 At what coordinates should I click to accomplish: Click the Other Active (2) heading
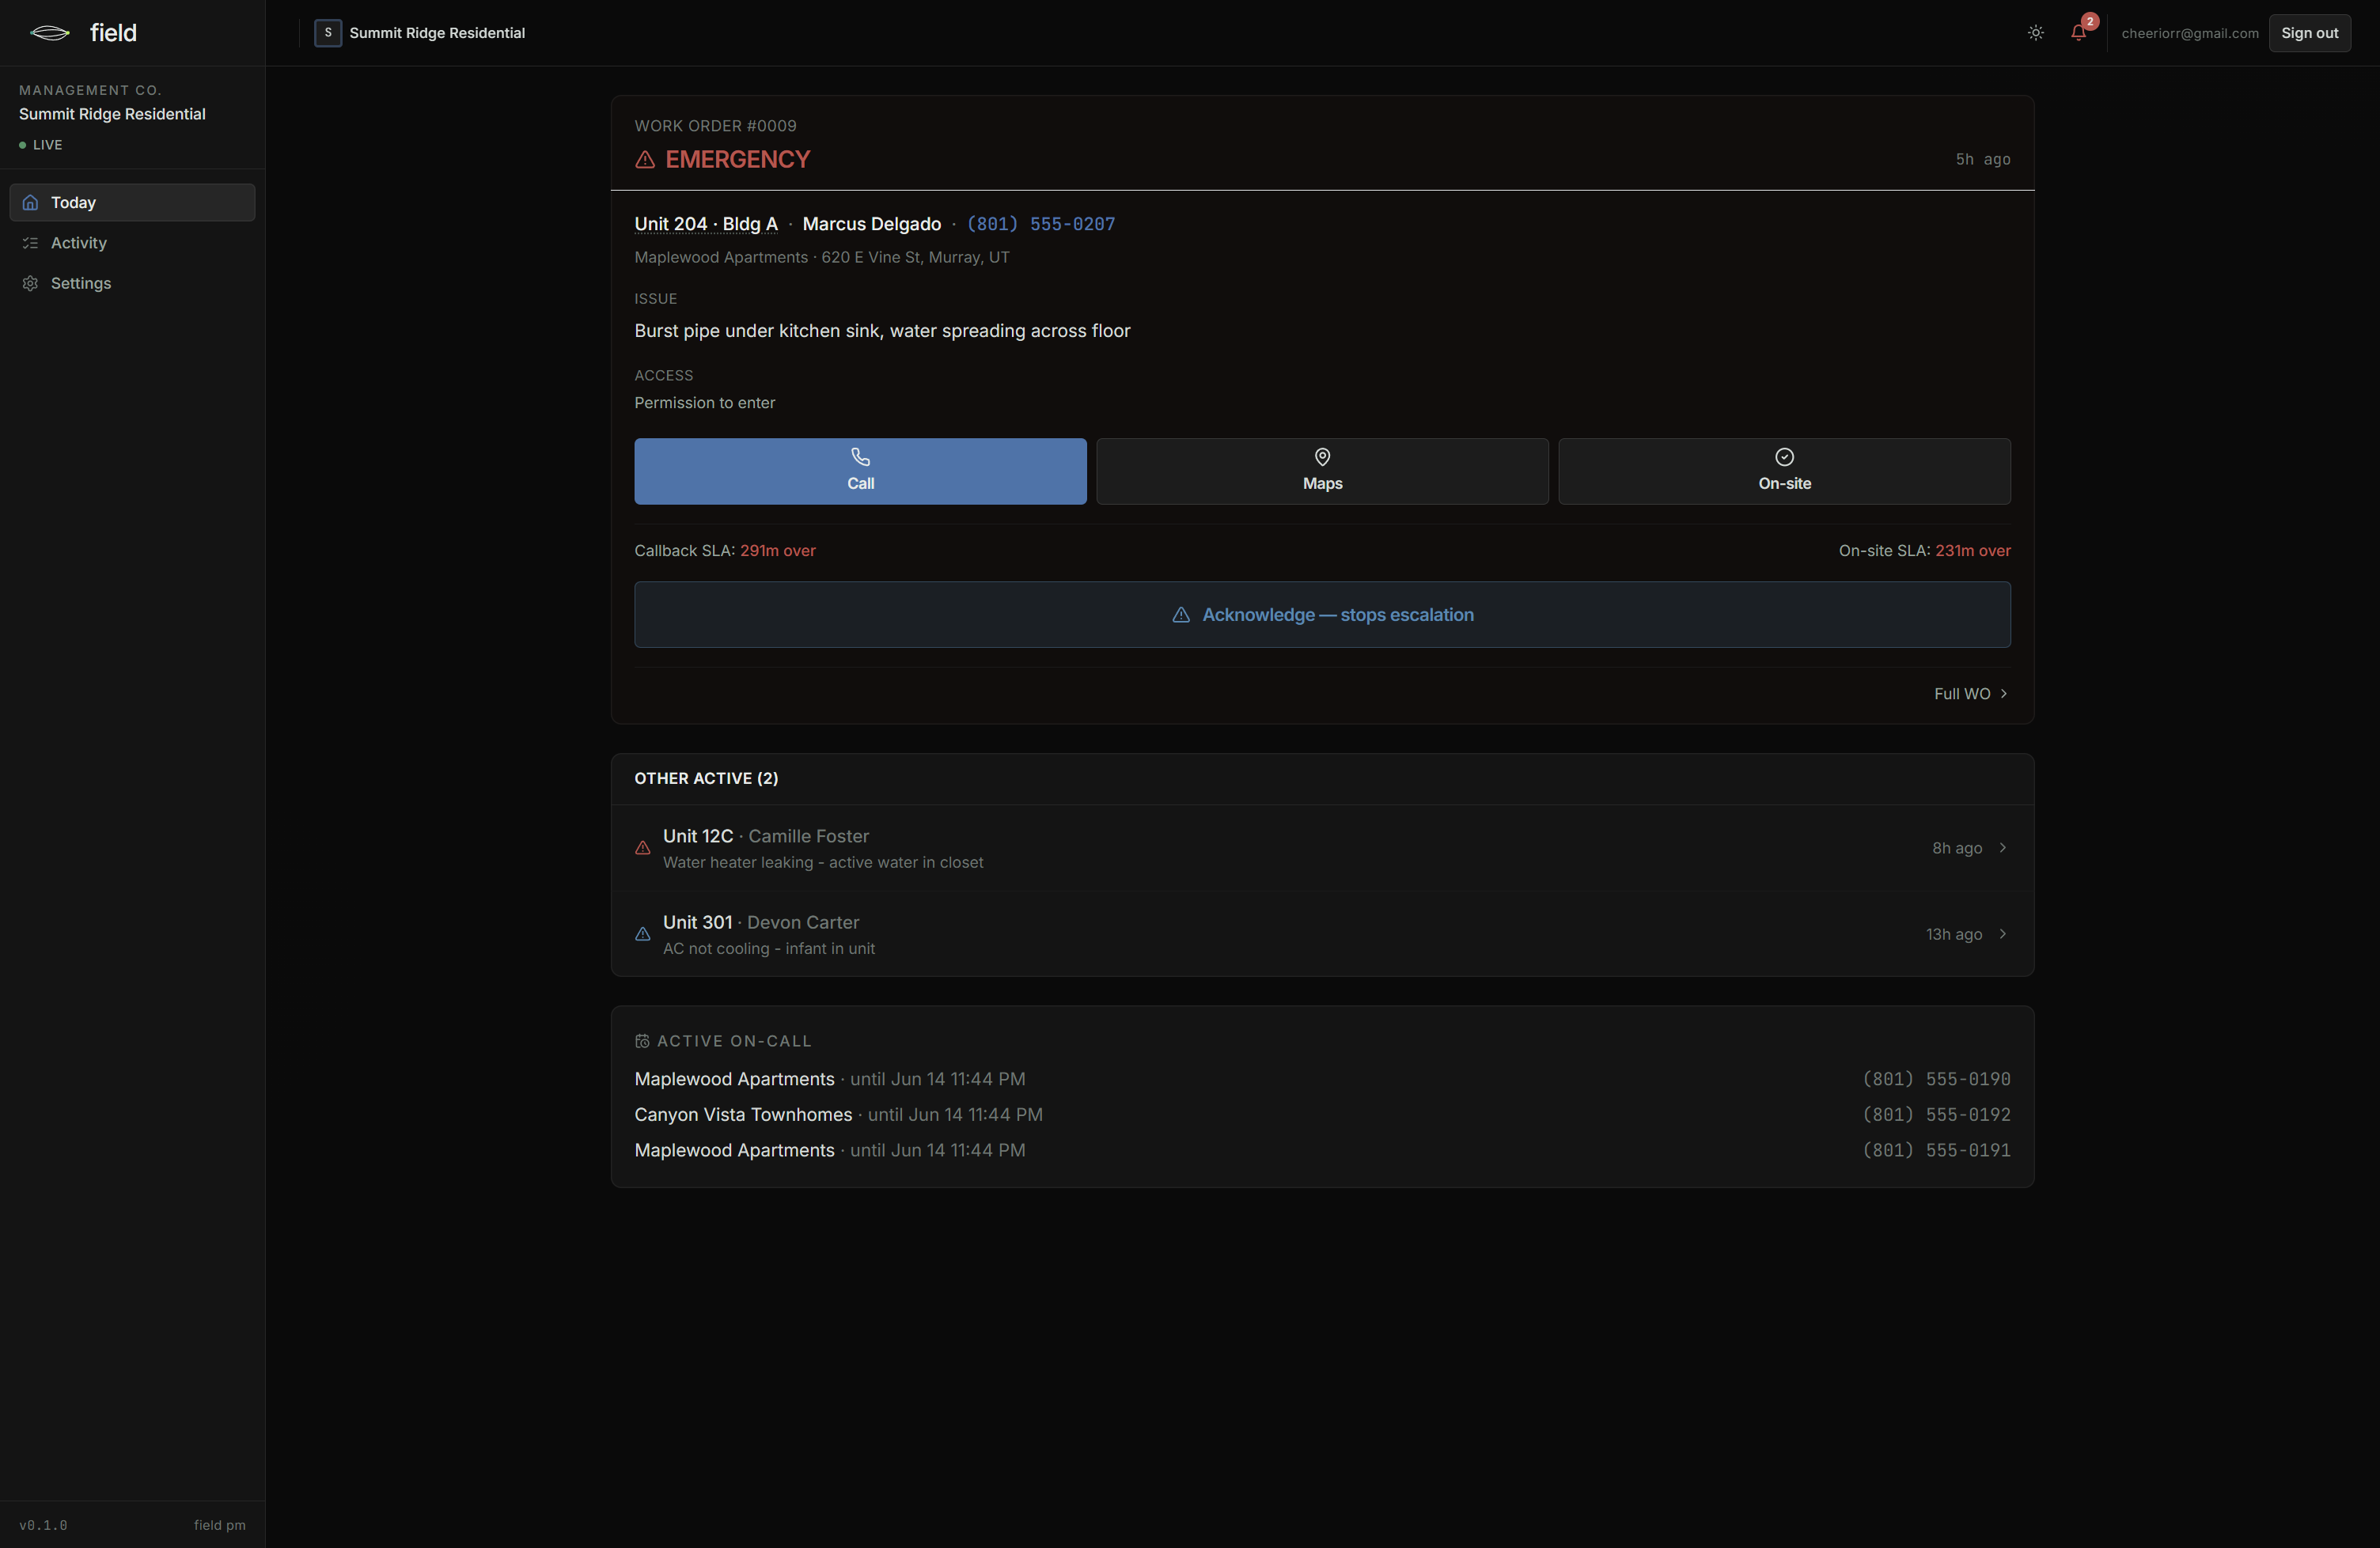(706, 779)
